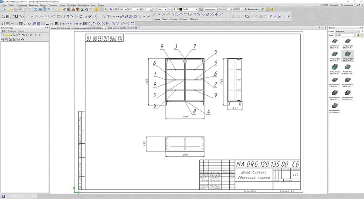
Task: Select the Оформить toolbar tab
Action: coord(194,19)
